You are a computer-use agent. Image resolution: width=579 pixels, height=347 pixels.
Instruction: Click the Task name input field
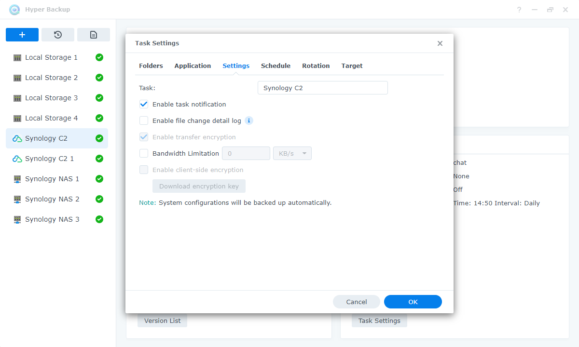tap(322, 88)
